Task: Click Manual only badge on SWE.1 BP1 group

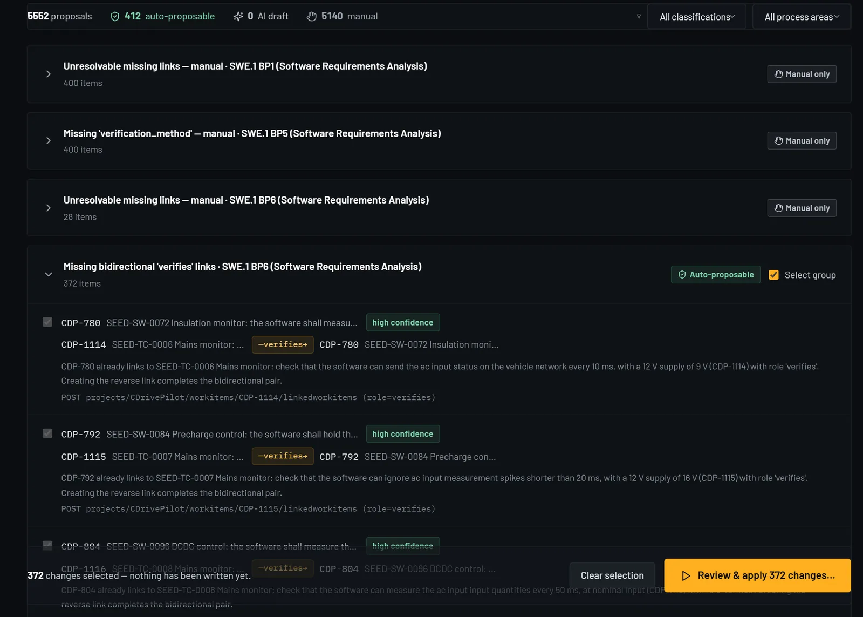Action: pyautogui.click(x=802, y=74)
